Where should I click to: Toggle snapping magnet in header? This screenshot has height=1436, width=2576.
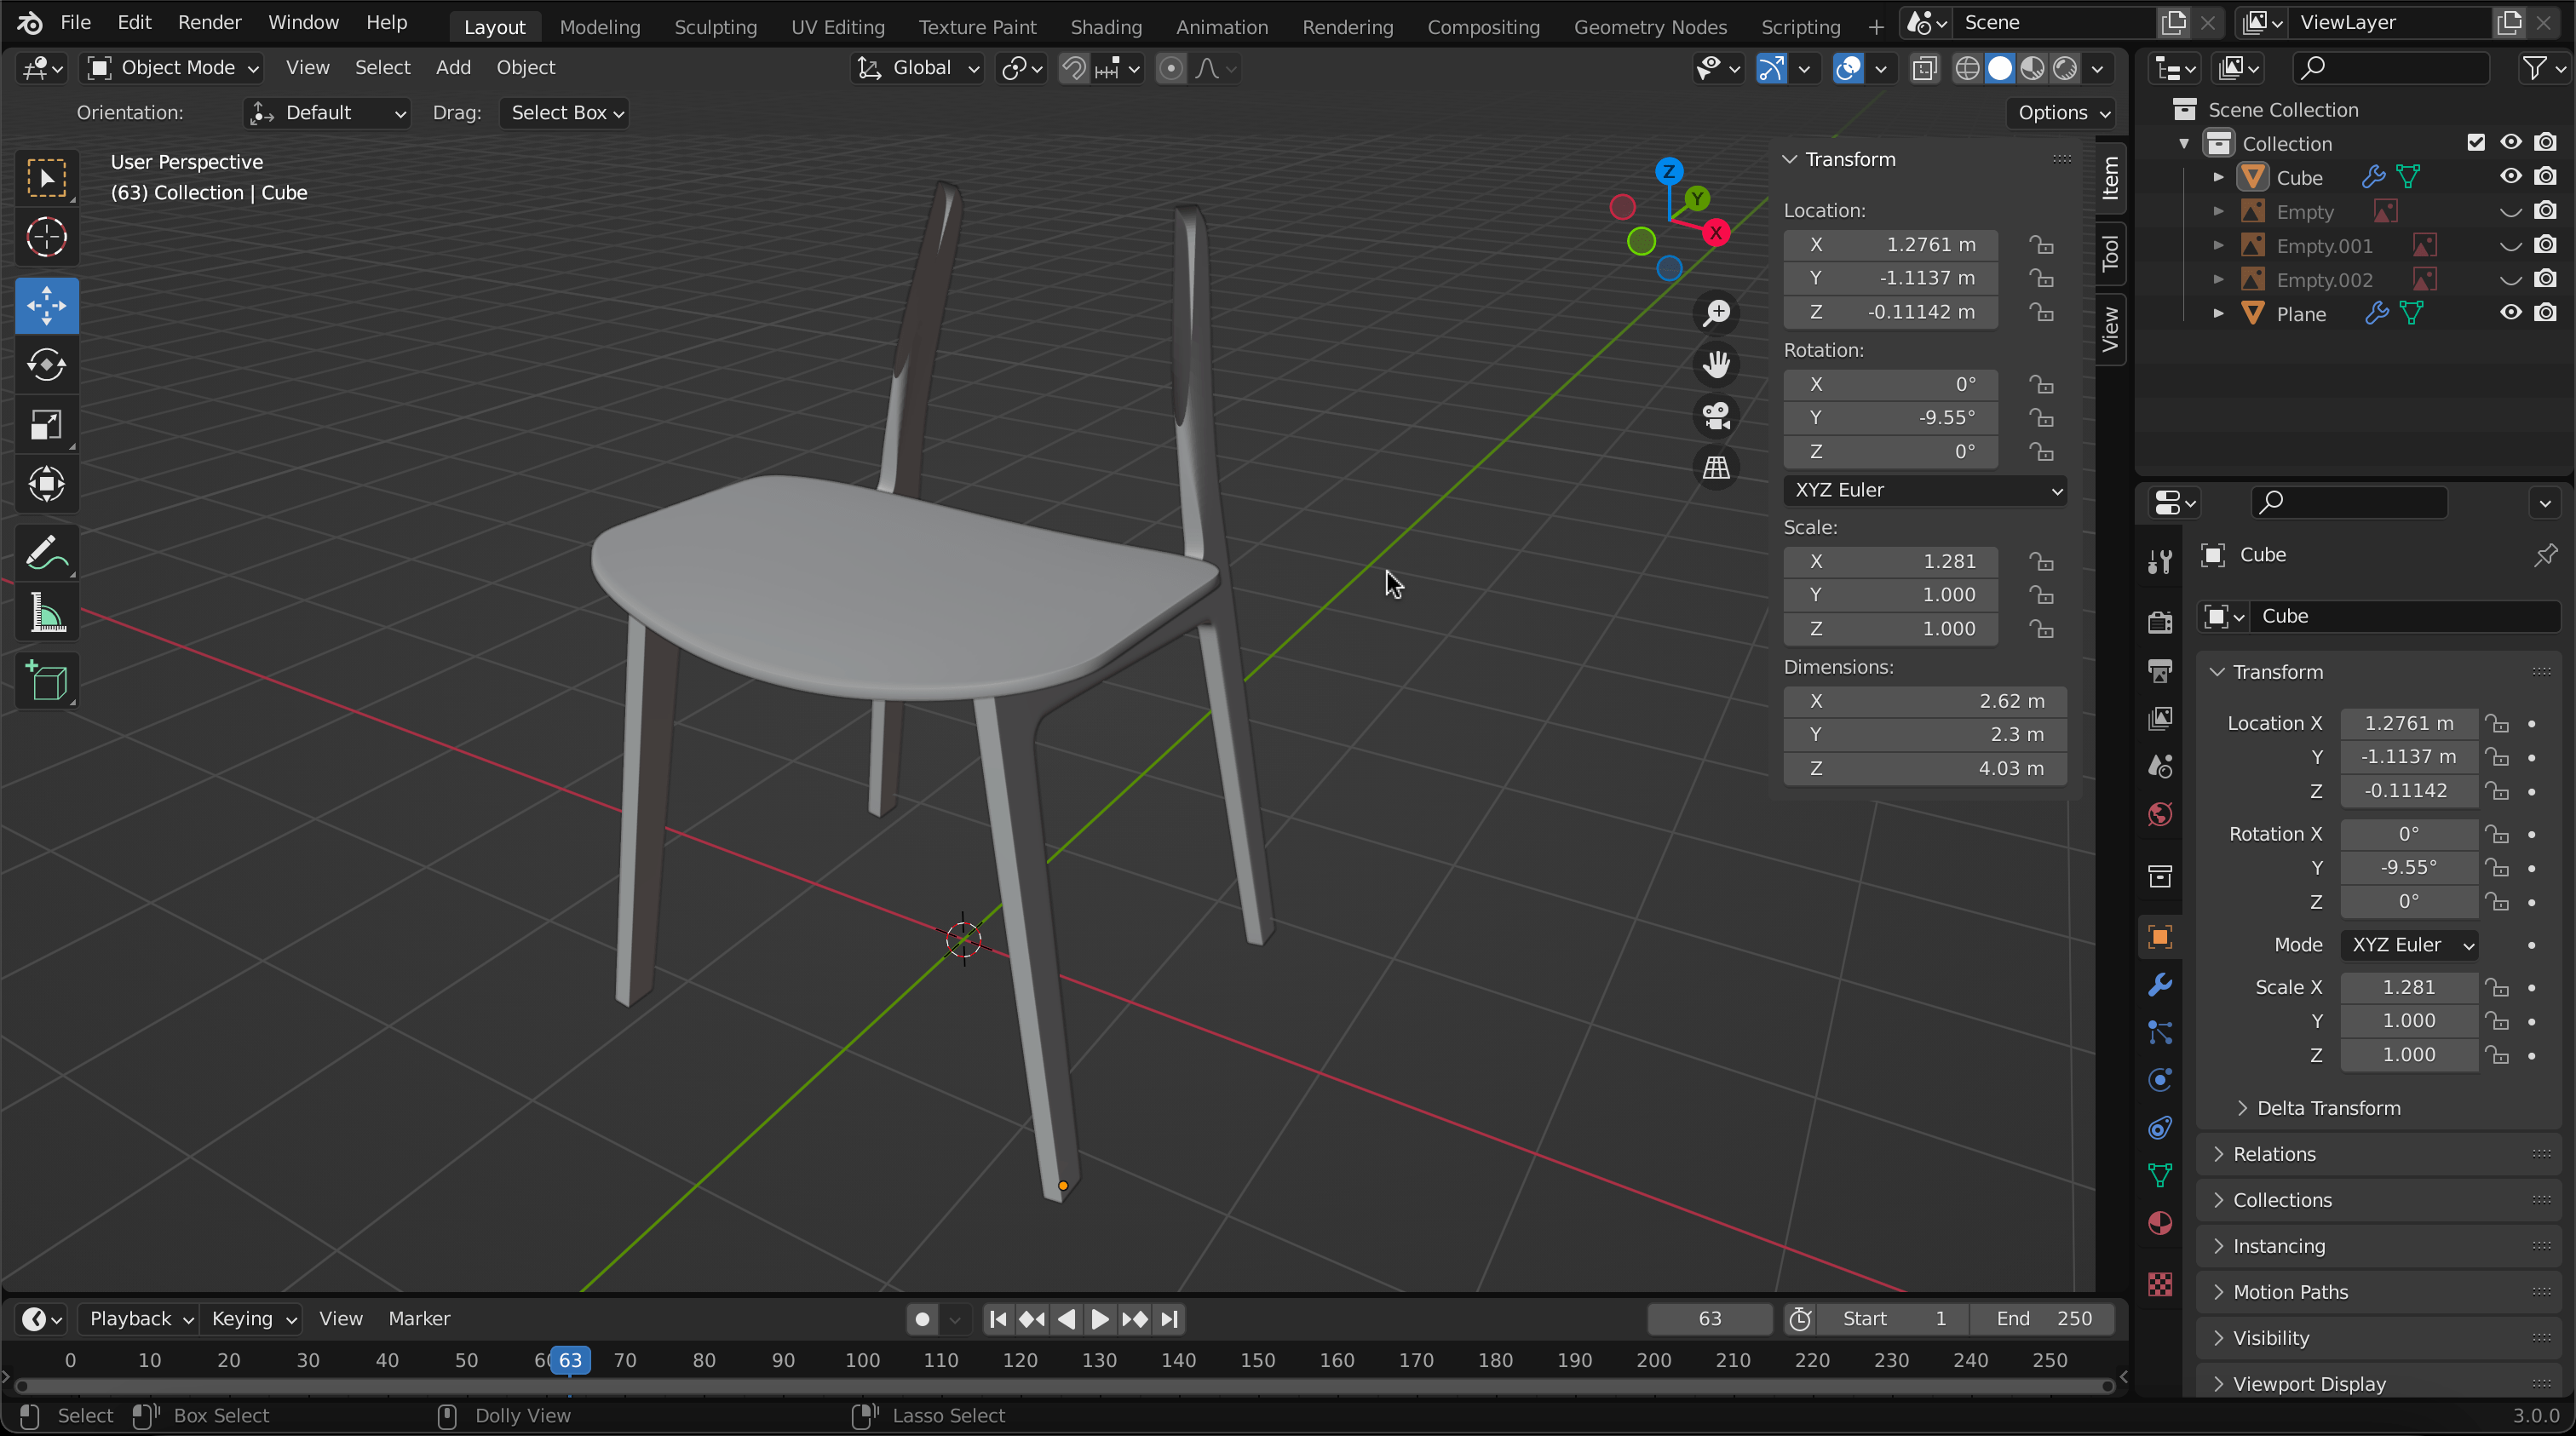1074,68
